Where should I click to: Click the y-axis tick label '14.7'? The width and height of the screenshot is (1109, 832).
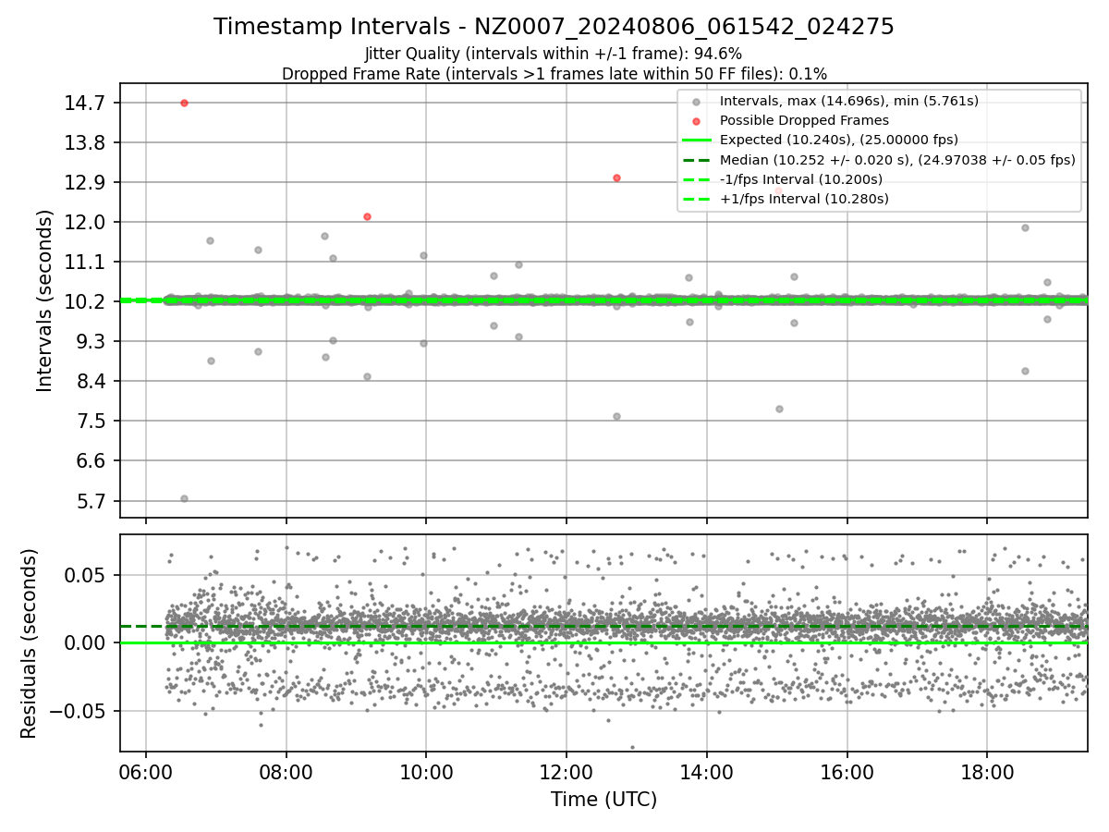85,103
